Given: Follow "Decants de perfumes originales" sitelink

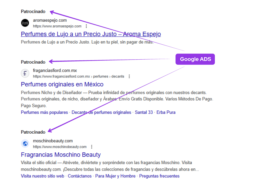Looking at the screenshot, I should (x=101, y=113).
